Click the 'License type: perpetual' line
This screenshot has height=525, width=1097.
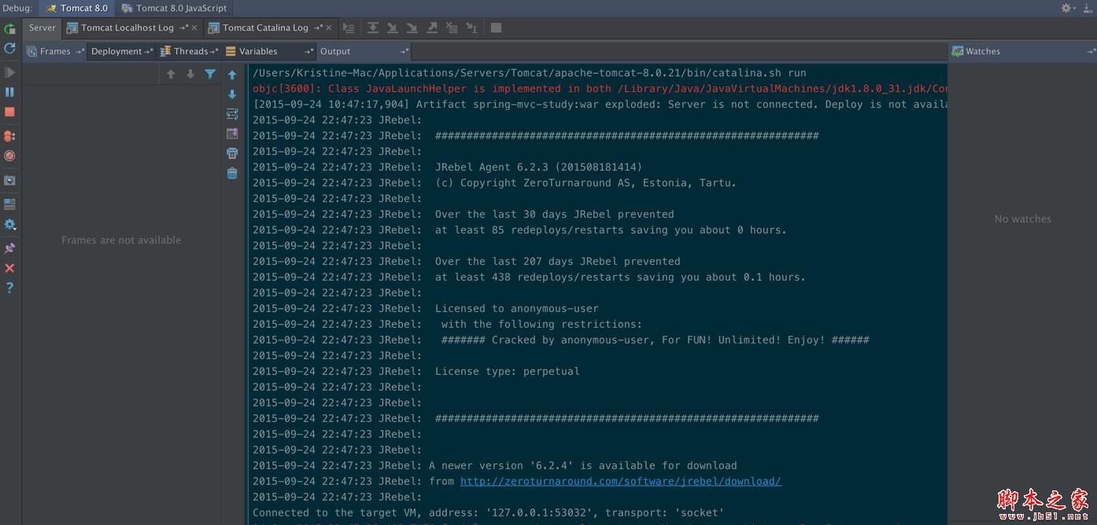pyautogui.click(x=416, y=371)
